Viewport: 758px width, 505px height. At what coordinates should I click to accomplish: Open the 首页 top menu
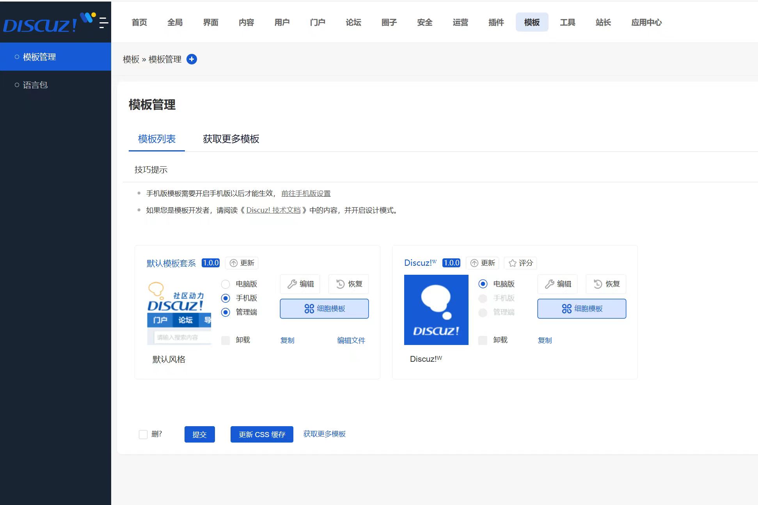(x=139, y=22)
